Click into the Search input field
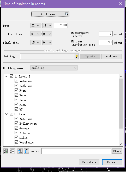The width and height of the screenshot is (126, 172). click(x=76, y=151)
